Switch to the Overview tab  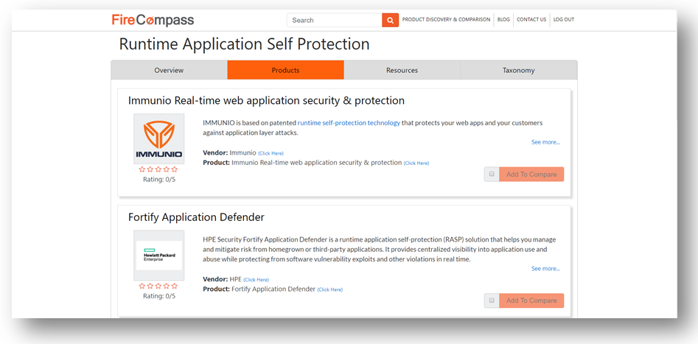coord(170,70)
